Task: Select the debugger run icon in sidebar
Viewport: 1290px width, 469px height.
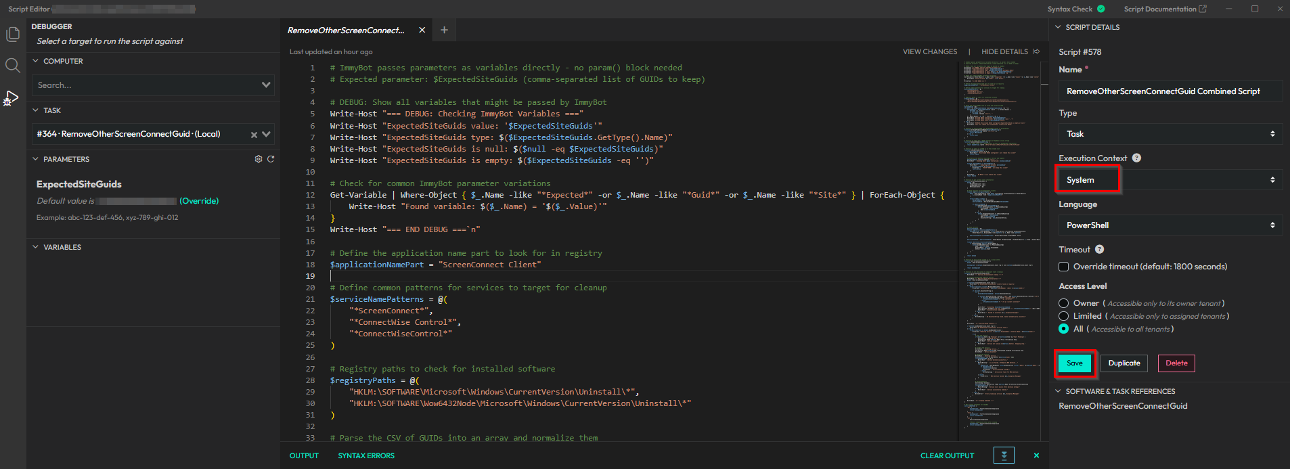Action: pos(12,98)
